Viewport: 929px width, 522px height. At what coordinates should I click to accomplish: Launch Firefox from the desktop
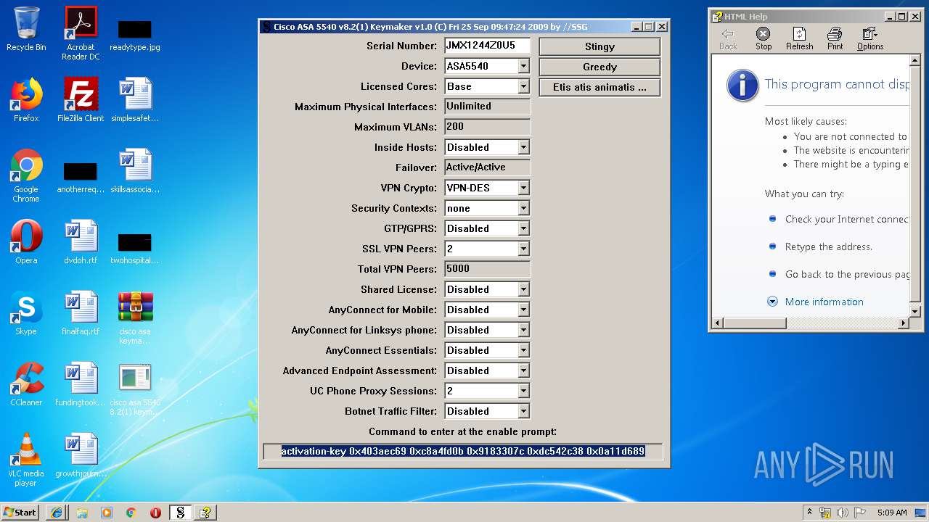(x=26, y=99)
